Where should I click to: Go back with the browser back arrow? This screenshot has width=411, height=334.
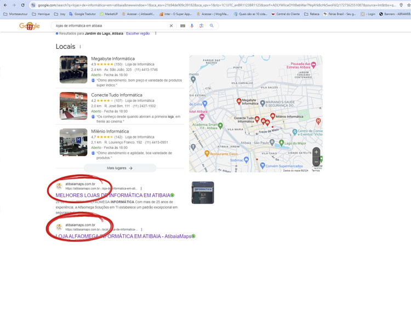pyautogui.click(x=5, y=5)
